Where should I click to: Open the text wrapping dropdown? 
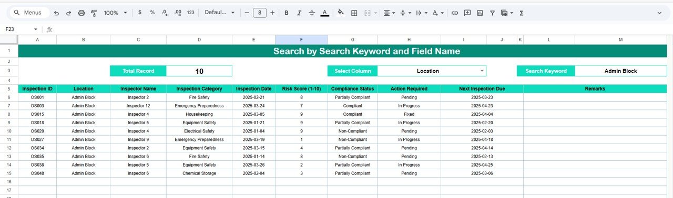[421, 13]
